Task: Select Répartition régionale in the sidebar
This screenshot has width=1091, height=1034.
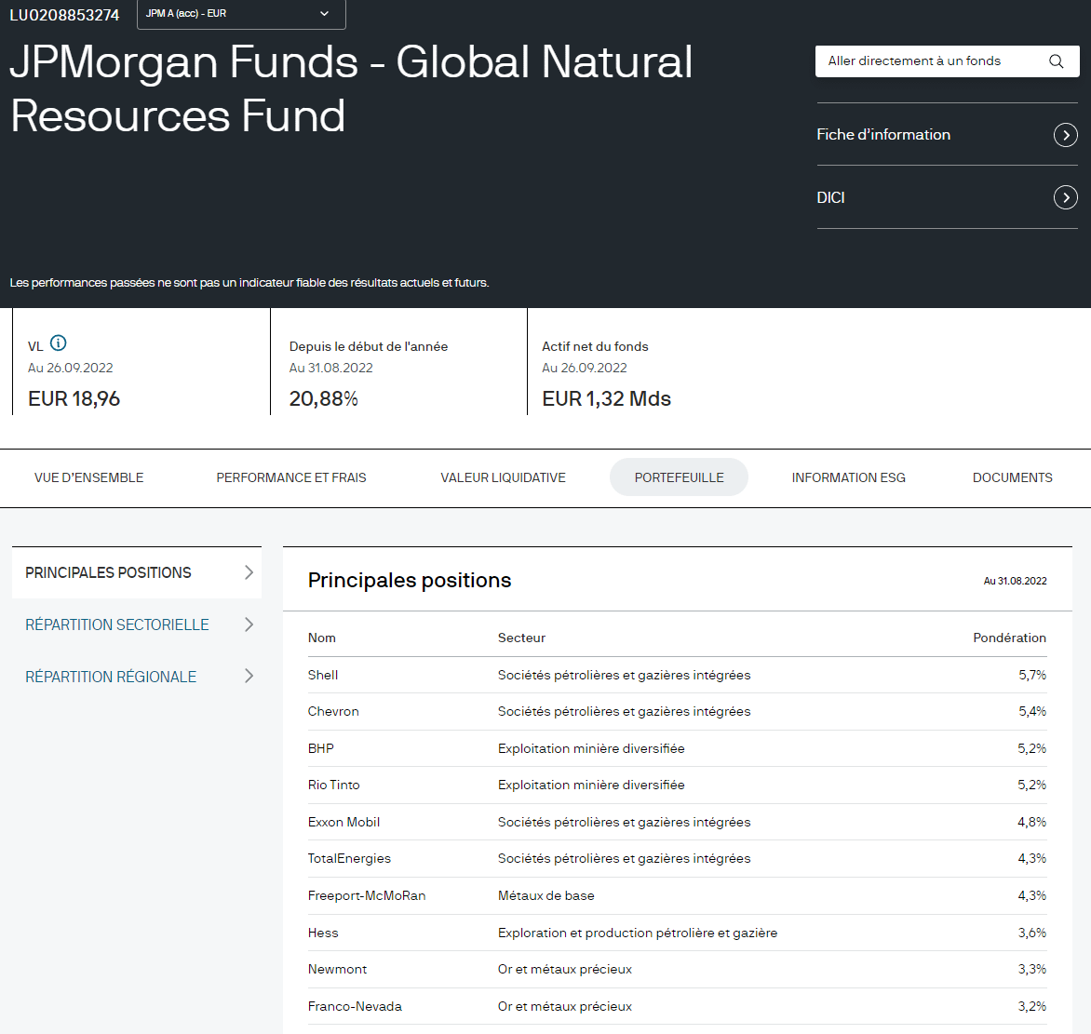Action: coord(111,677)
